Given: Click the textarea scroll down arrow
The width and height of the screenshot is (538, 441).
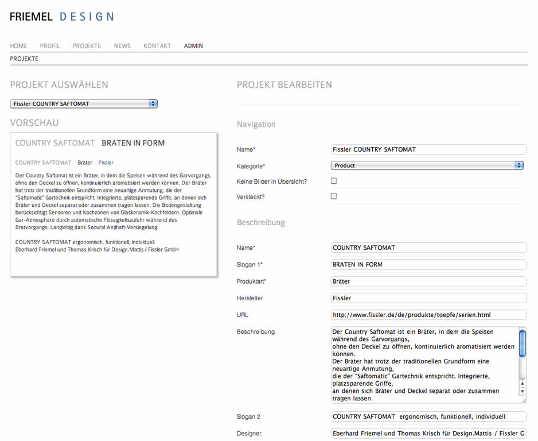Looking at the screenshot, I should click(522, 391).
